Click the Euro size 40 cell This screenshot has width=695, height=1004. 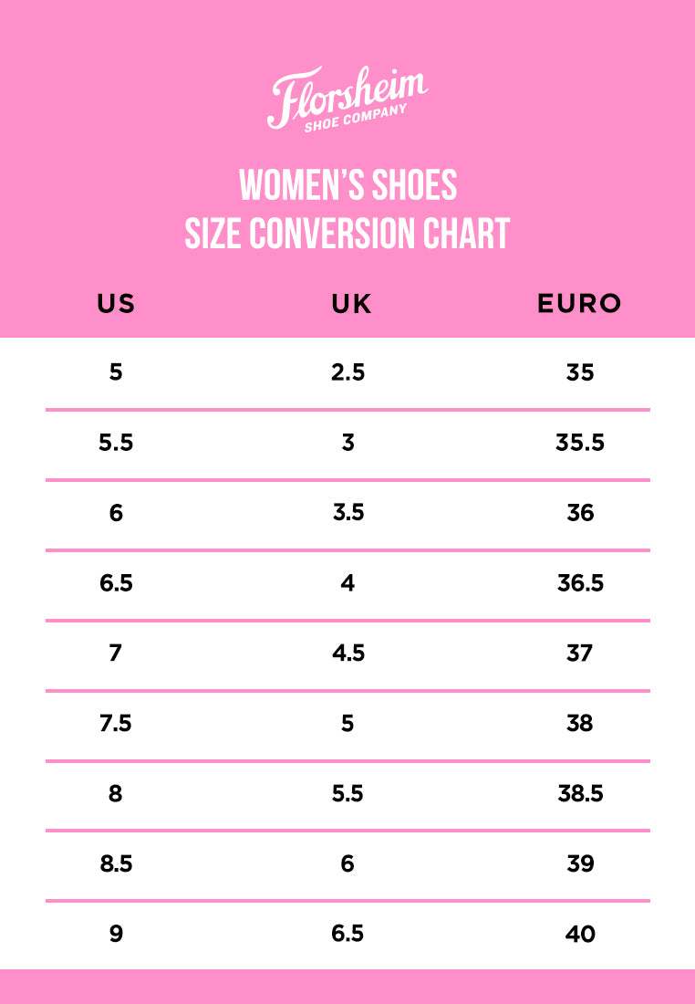[x=580, y=934]
